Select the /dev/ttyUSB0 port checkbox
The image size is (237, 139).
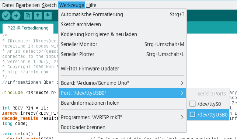tap(192, 114)
